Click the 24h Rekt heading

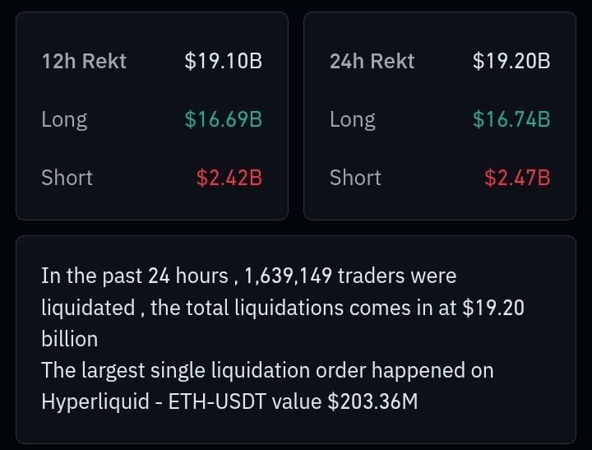click(372, 61)
